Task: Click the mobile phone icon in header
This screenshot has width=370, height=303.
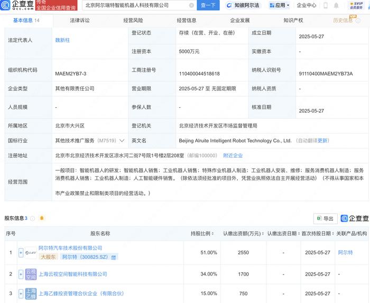Action: [326, 5]
